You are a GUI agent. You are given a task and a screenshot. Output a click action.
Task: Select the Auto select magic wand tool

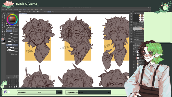5,19
